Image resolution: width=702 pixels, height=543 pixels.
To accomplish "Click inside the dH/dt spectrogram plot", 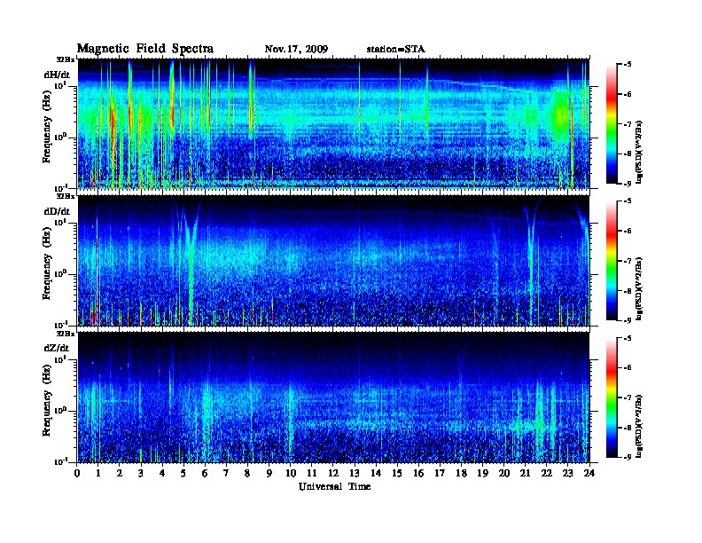I will pyautogui.click(x=333, y=123).
